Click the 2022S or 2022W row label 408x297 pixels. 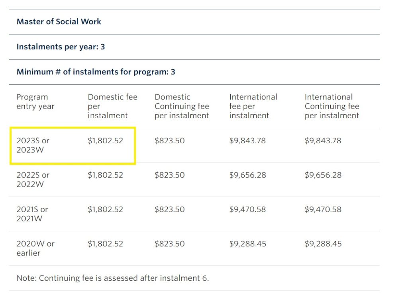(x=33, y=180)
